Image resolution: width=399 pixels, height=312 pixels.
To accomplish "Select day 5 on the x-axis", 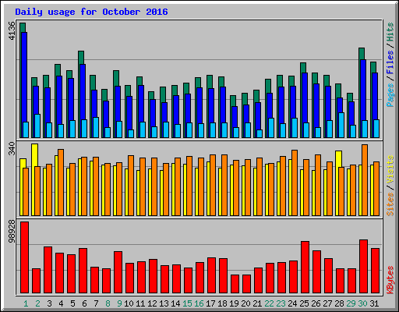I will pos(72,303).
